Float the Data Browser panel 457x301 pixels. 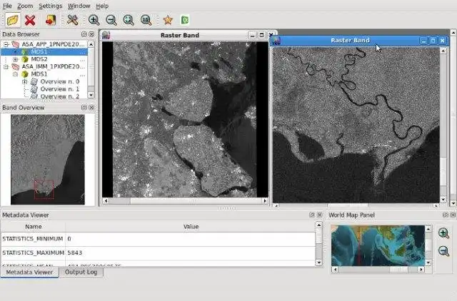[84, 34]
